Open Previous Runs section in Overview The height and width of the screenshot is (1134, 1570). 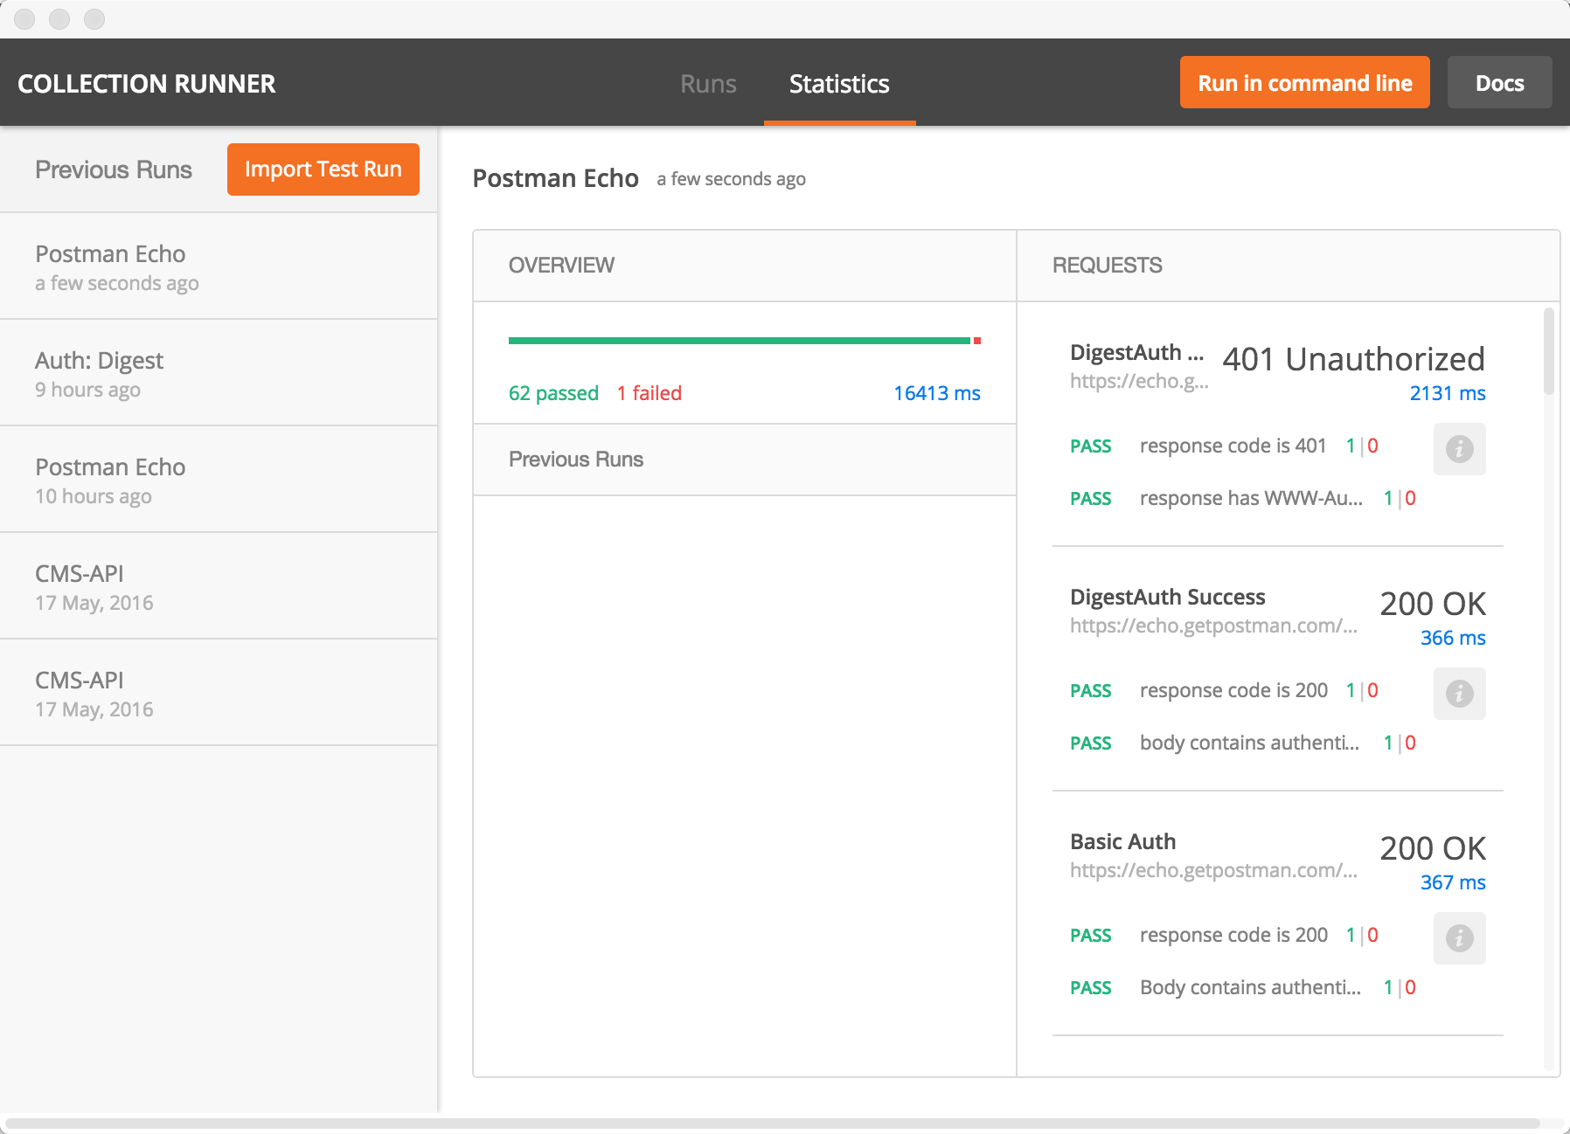(x=745, y=460)
